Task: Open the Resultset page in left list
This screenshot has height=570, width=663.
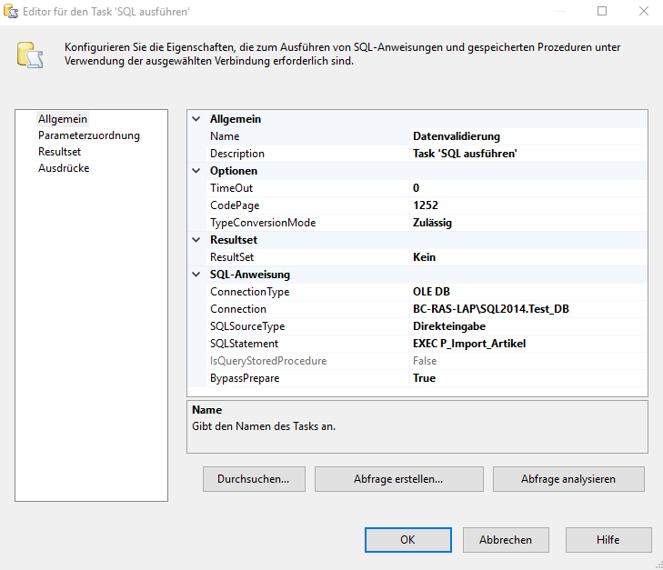Action: tap(59, 152)
